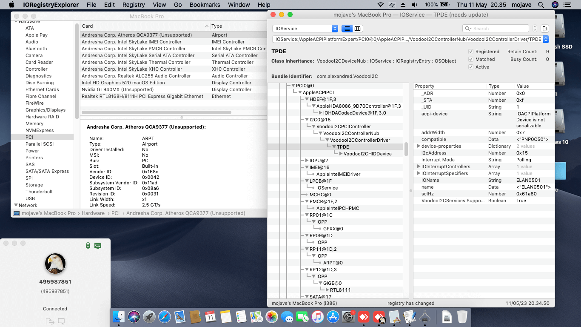Open Photos app in the Dock
Screen dimensions: 581x327
coord(271,317)
